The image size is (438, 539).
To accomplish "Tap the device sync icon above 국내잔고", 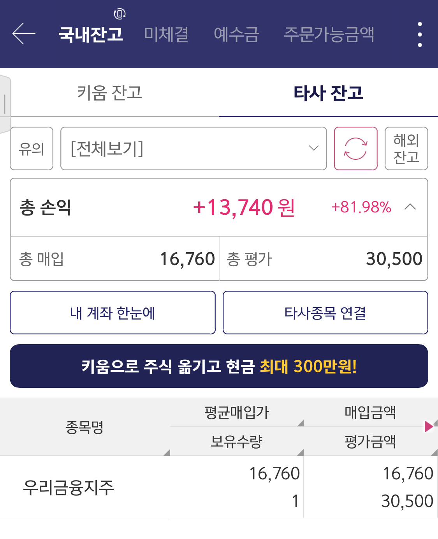I will pos(120,14).
